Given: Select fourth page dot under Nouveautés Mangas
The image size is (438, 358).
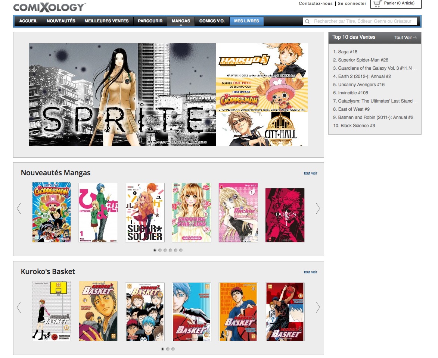Looking at the screenshot, I should point(170,250).
